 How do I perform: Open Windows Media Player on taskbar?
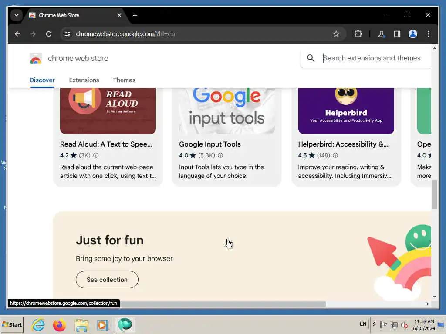(103, 324)
